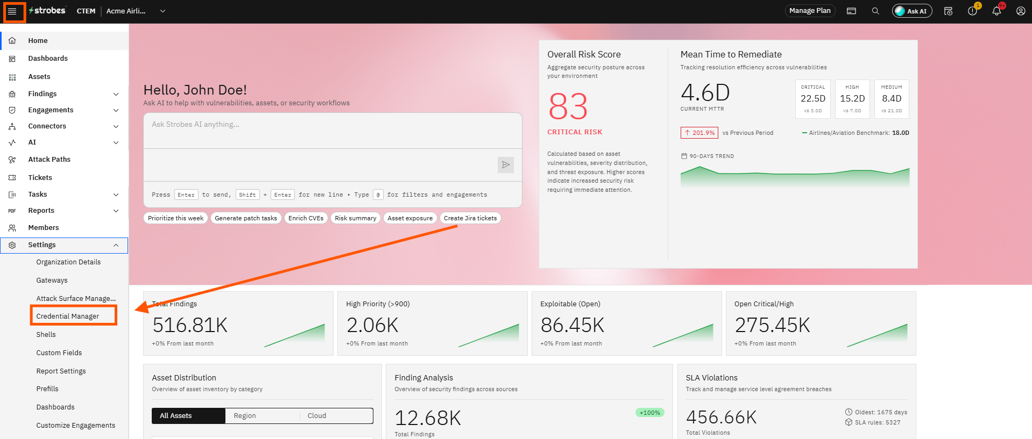Expand the Engagements menu chevron

click(116, 110)
